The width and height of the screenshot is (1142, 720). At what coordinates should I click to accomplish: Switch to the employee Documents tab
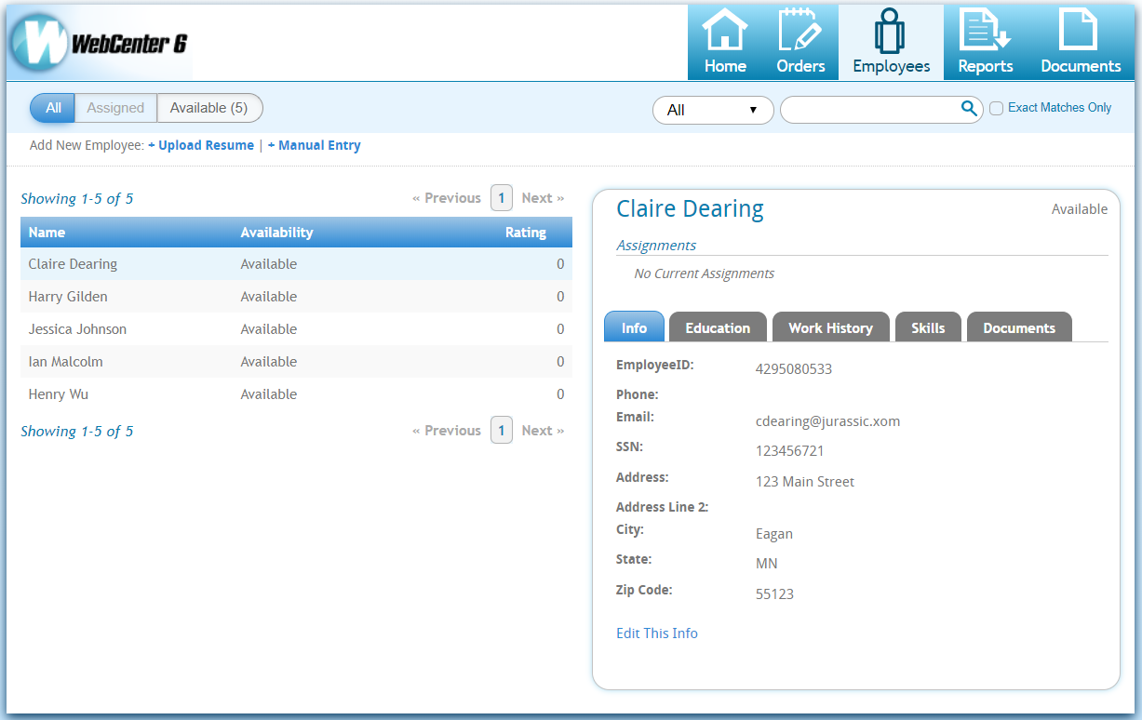click(x=1019, y=327)
